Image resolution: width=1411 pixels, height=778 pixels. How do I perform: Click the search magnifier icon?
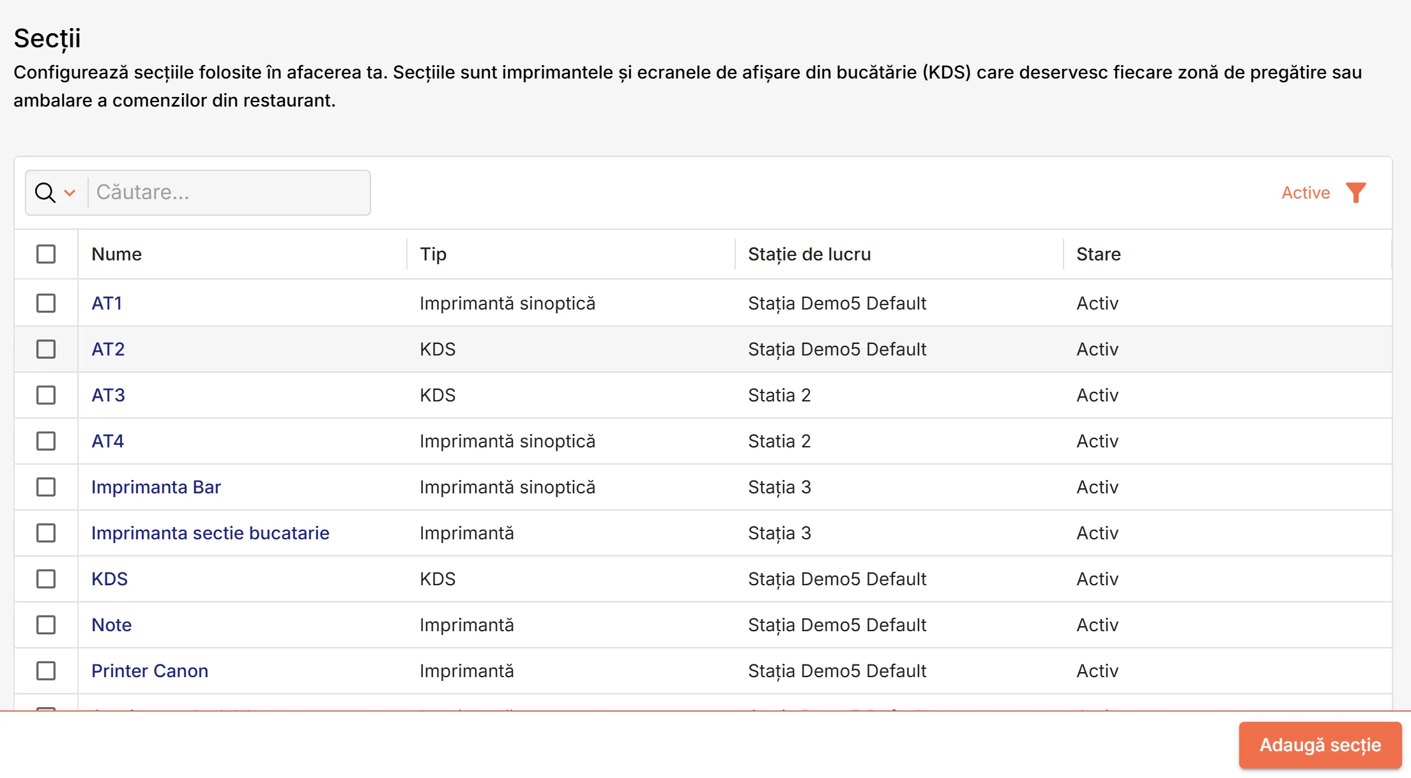[x=45, y=192]
